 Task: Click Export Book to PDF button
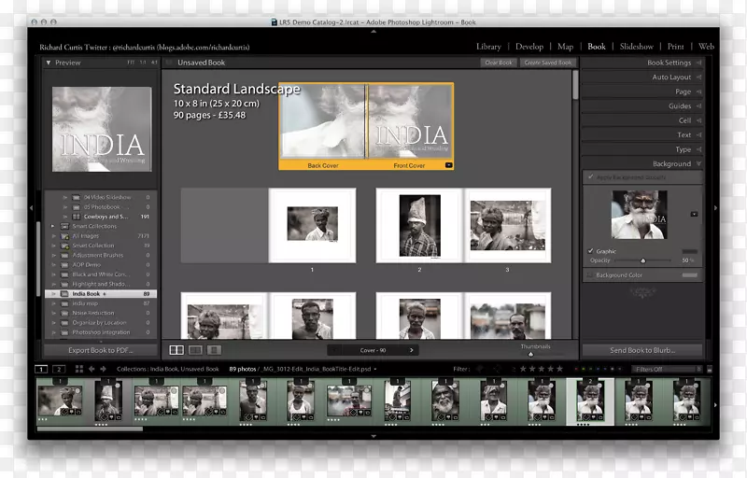coord(100,350)
